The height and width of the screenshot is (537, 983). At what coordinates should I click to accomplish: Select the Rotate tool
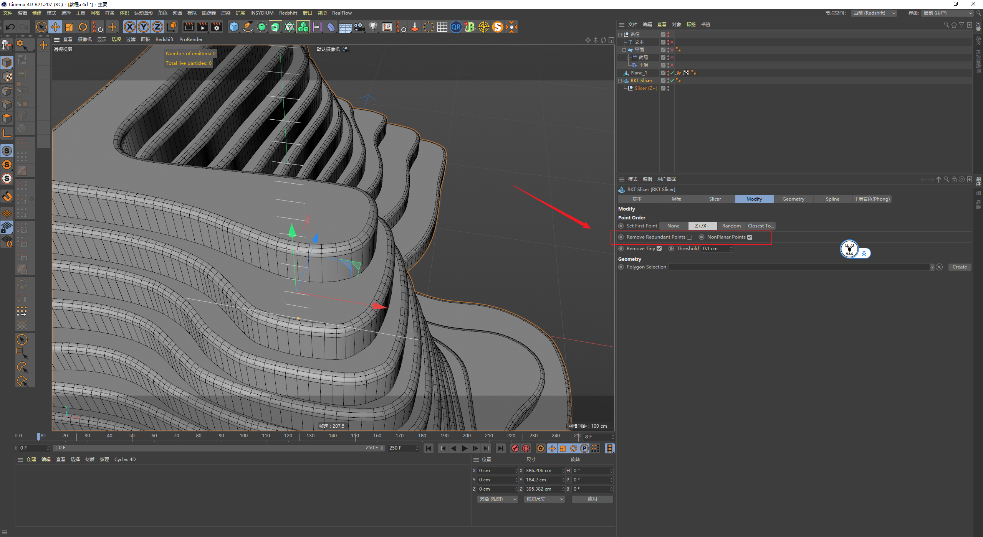83,27
